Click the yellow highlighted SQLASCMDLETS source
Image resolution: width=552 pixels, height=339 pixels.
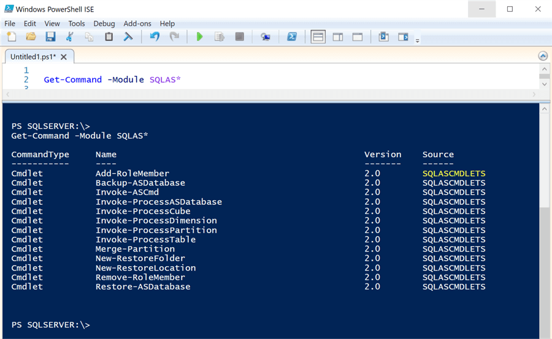click(454, 174)
